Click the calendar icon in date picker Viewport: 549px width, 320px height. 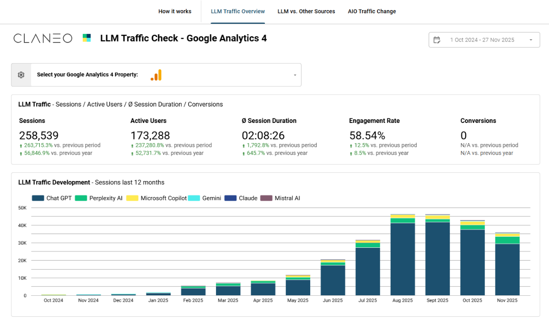(437, 40)
